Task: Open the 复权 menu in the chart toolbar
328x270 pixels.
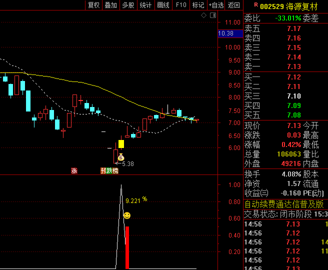Action: pyautogui.click(x=93, y=5)
